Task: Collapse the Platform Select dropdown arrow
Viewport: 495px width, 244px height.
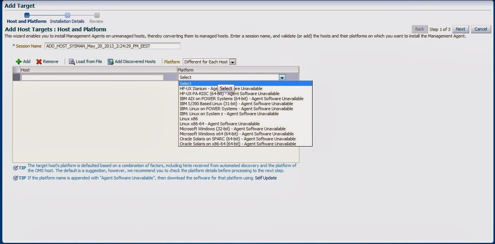Action: pos(282,77)
